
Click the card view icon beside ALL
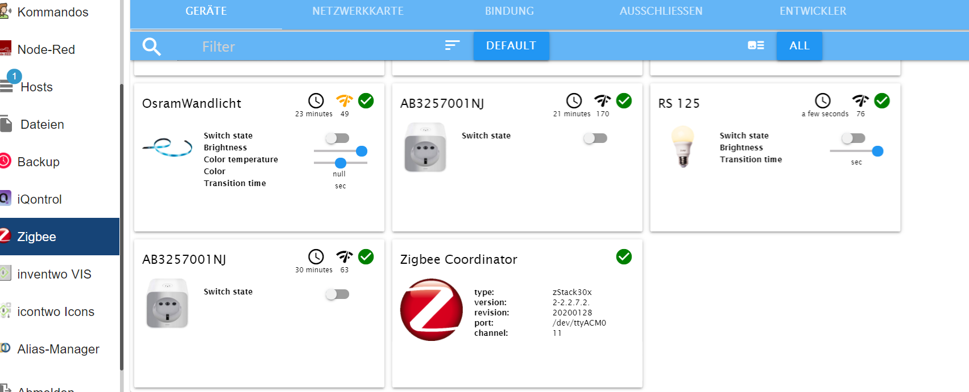click(x=756, y=45)
